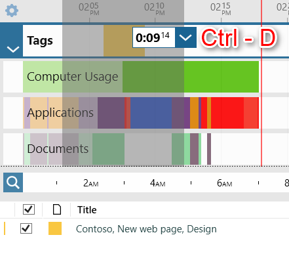The image size is (289, 254).
Task: Click the blue application segment in Applications
Action: point(151,113)
